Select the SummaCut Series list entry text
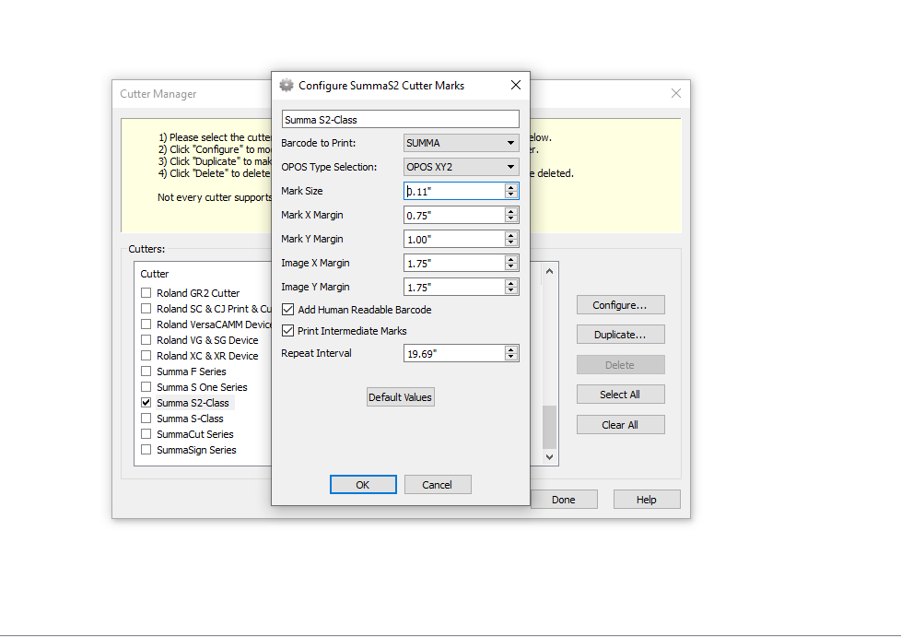This screenshot has height=637, width=901. pos(195,433)
